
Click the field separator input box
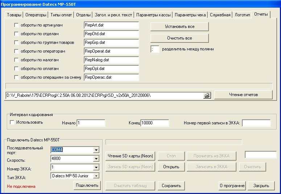155,49
